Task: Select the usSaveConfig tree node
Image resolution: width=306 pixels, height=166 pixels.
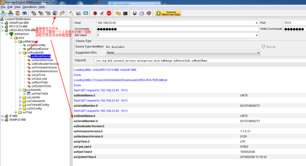Action: (36, 45)
